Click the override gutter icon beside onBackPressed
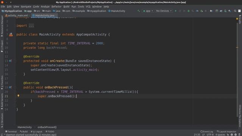The image size is (242, 136). [x=10, y=87]
